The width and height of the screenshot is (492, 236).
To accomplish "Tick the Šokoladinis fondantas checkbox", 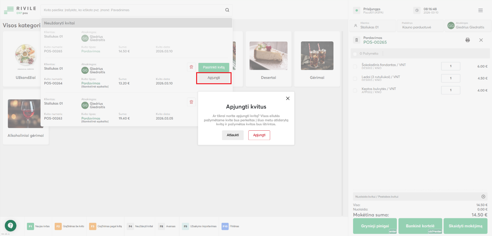I will pyautogui.click(x=355, y=66).
